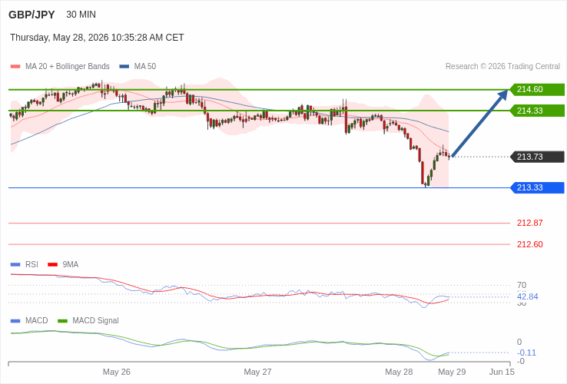Click the 214.33 green price label
Viewport: 567px width, 384px height.
537,111
